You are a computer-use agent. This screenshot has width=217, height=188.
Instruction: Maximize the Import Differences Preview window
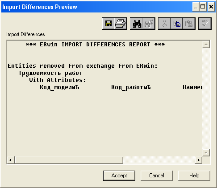(x=203, y=7)
